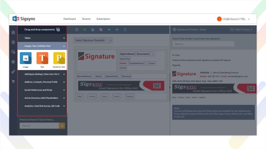Open the Subscription menu item
The height and width of the screenshot is (149, 266).
tap(103, 19)
